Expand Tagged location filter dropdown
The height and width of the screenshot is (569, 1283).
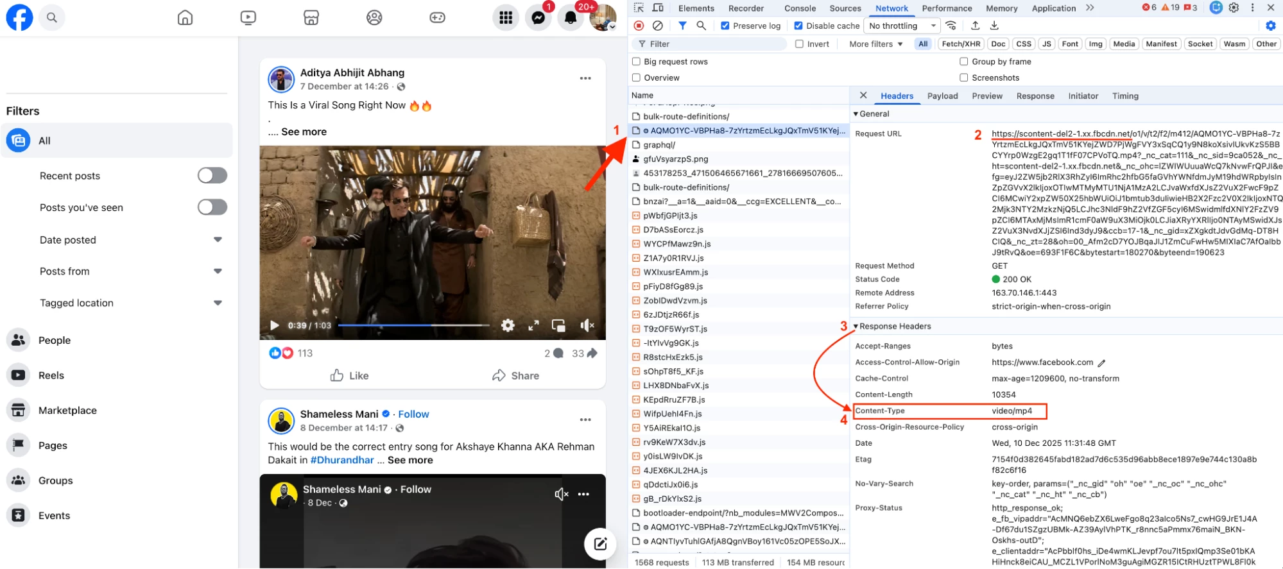[218, 302]
